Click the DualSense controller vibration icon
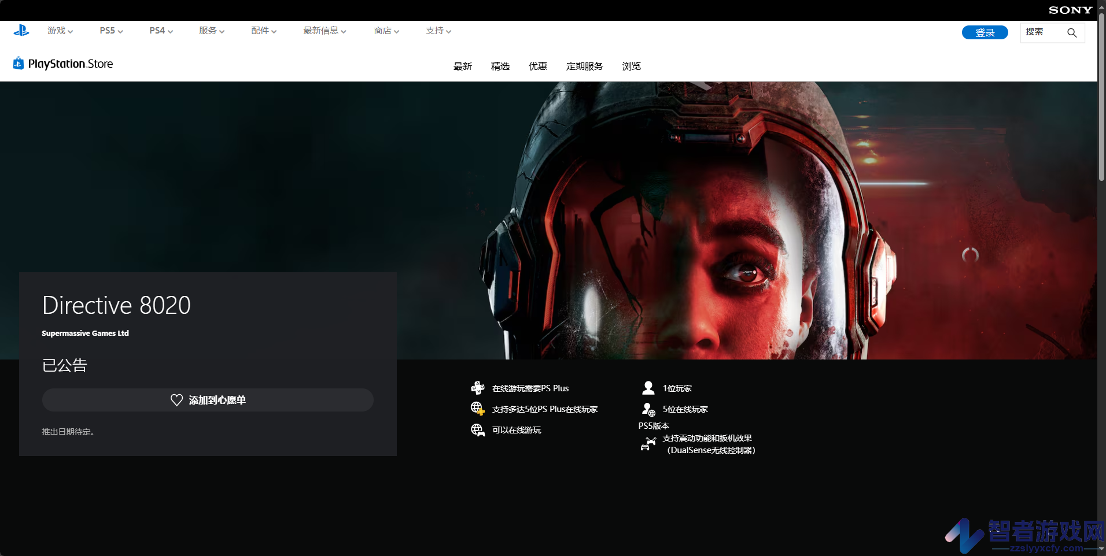 pyautogui.click(x=648, y=444)
